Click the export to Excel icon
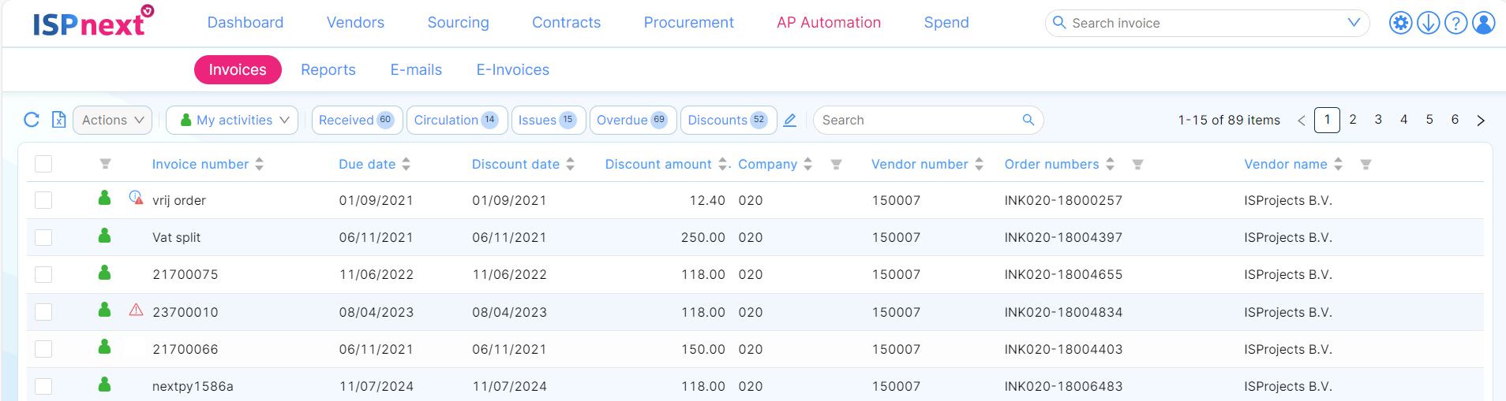The height and width of the screenshot is (401, 1506). point(59,120)
